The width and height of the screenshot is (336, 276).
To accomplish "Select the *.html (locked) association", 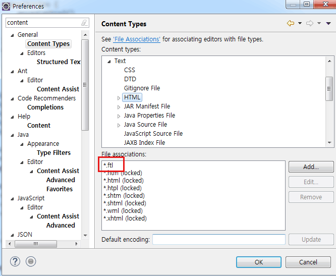I will (124, 181).
